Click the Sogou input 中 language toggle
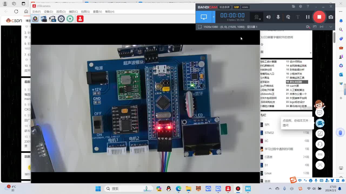 tap(300, 180)
